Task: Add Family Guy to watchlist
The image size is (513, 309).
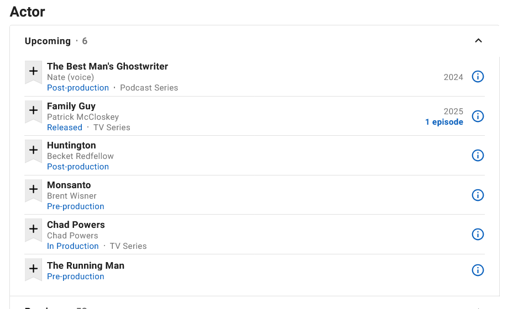Action: click(33, 111)
